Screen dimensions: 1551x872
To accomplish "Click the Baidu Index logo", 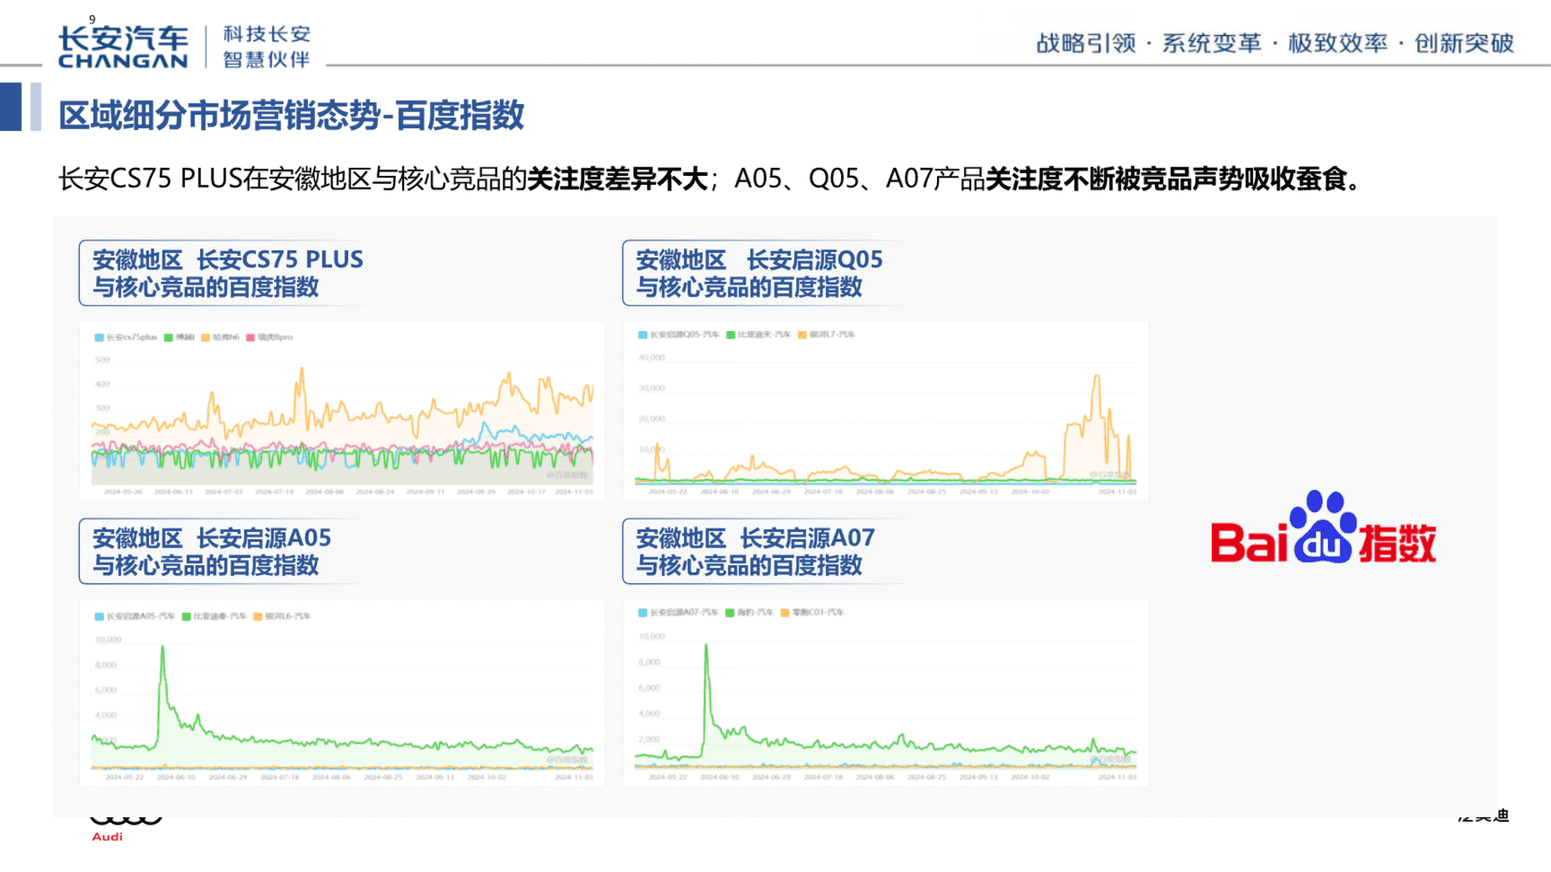I will [x=1323, y=528].
